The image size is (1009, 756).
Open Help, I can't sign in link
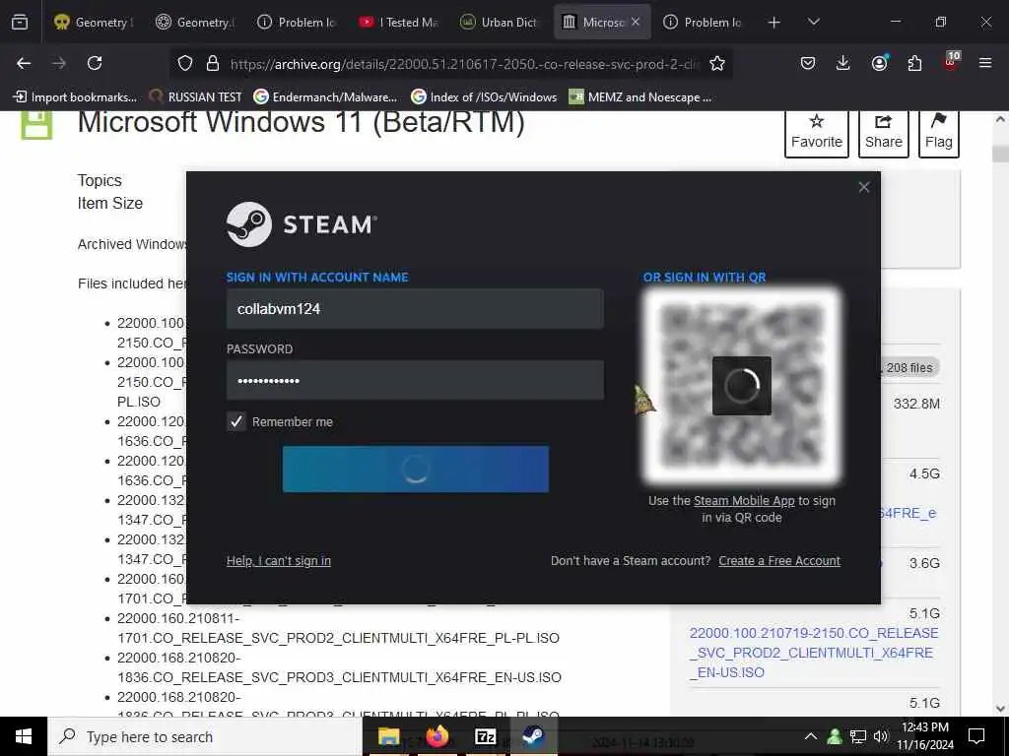pyautogui.click(x=279, y=560)
